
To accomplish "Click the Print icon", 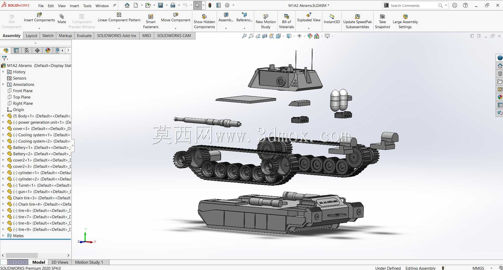I will pyautogui.click(x=173, y=5).
